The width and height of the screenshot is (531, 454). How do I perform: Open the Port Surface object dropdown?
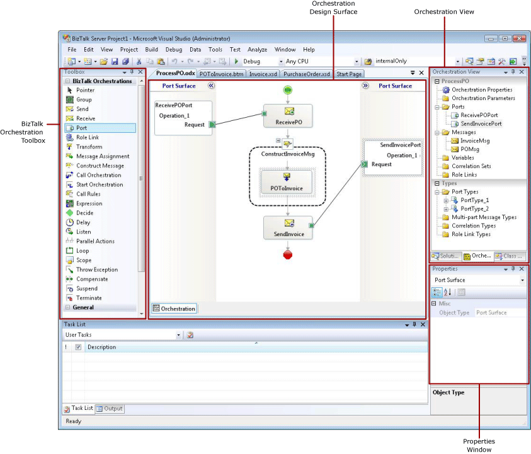523,280
